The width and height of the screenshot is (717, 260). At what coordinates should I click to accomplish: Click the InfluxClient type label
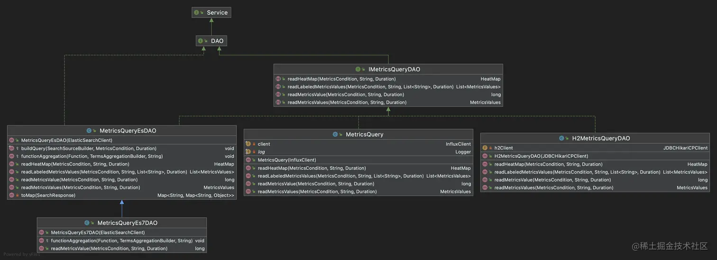pos(458,144)
